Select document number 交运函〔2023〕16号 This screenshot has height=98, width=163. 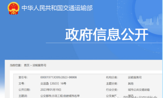(x=53, y=83)
